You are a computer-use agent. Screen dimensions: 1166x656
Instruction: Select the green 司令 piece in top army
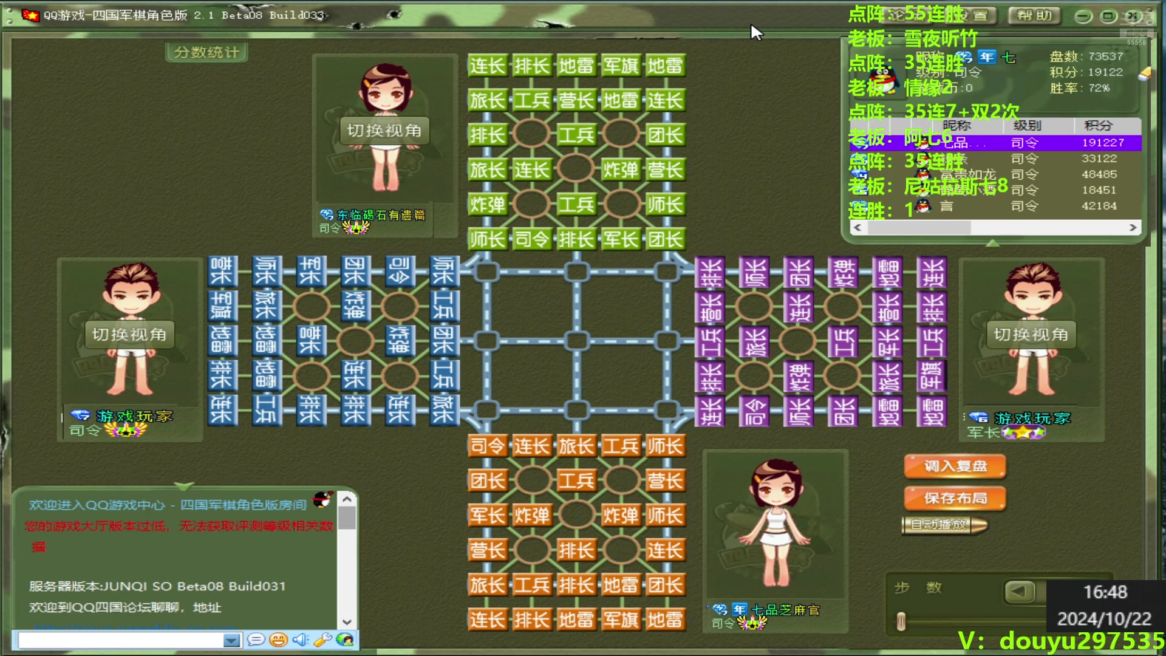(x=532, y=239)
